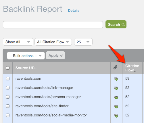
Task: Click link icon in social-media-monitor row
Action: pos(116,116)
